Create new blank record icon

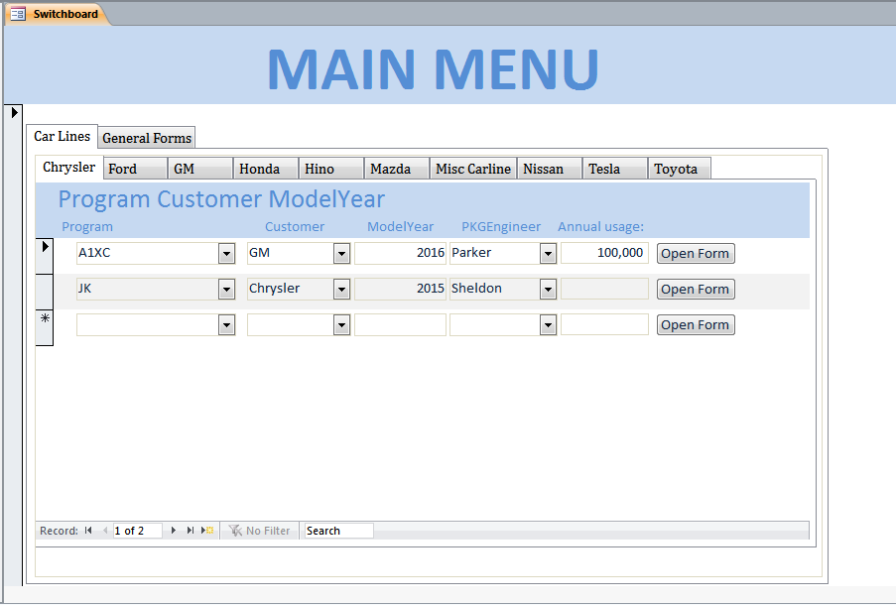click(x=207, y=531)
